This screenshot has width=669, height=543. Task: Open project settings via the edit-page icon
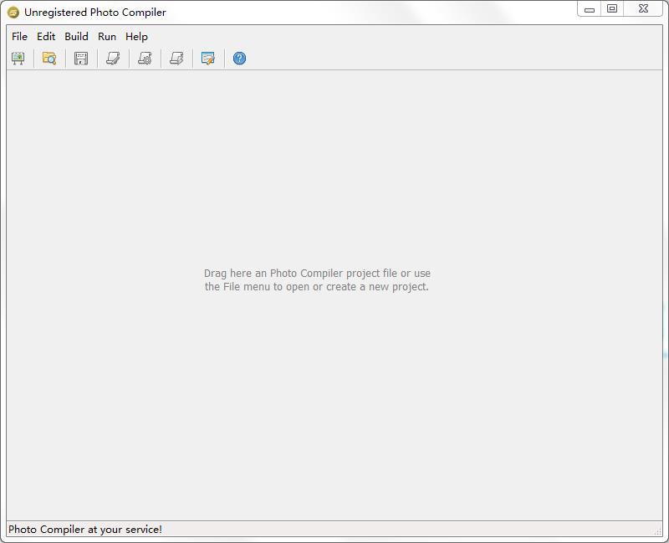(207, 58)
